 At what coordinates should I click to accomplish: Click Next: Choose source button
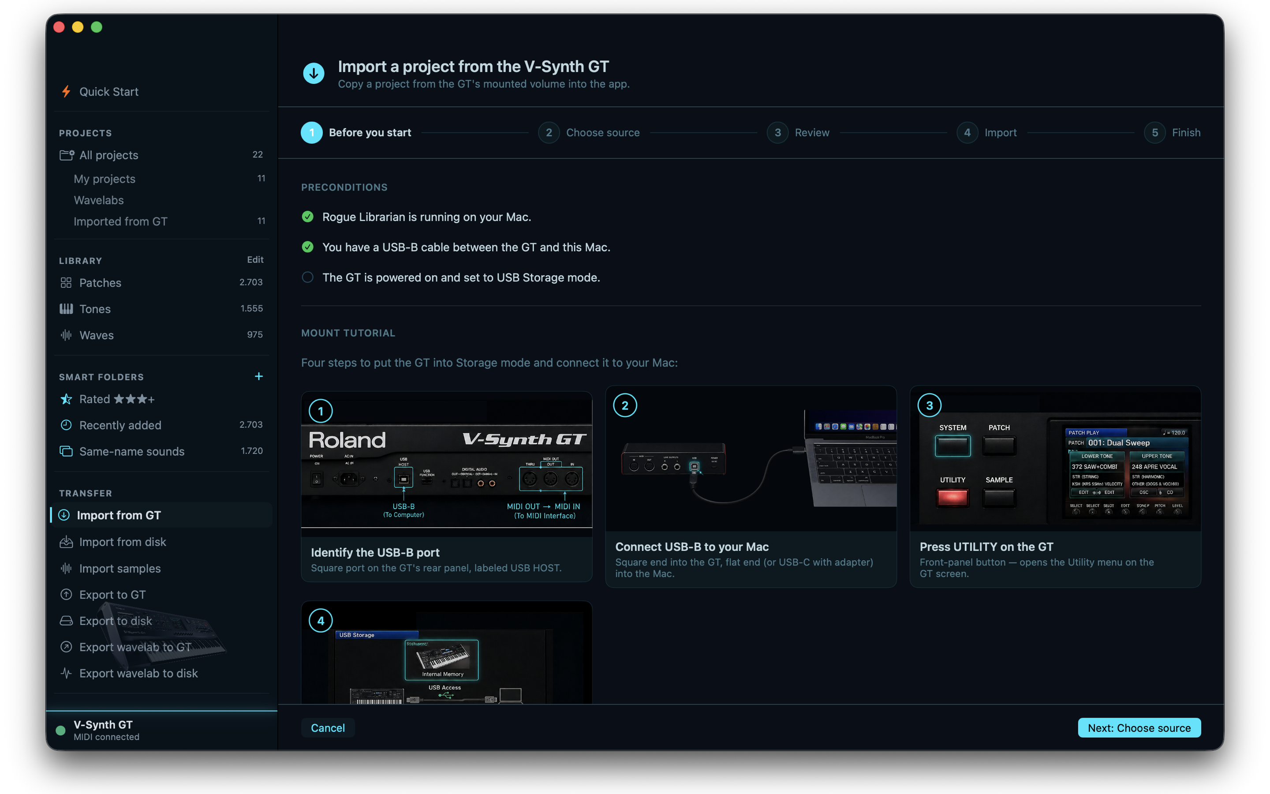pos(1139,727)
